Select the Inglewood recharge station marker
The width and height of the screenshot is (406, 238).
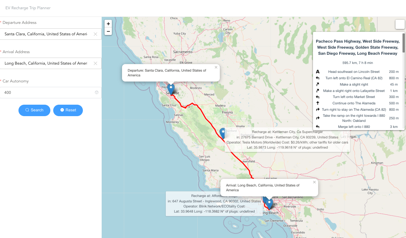click(265, 199)
